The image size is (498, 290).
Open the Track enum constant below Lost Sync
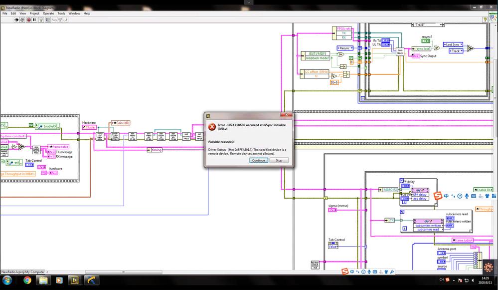456,51
